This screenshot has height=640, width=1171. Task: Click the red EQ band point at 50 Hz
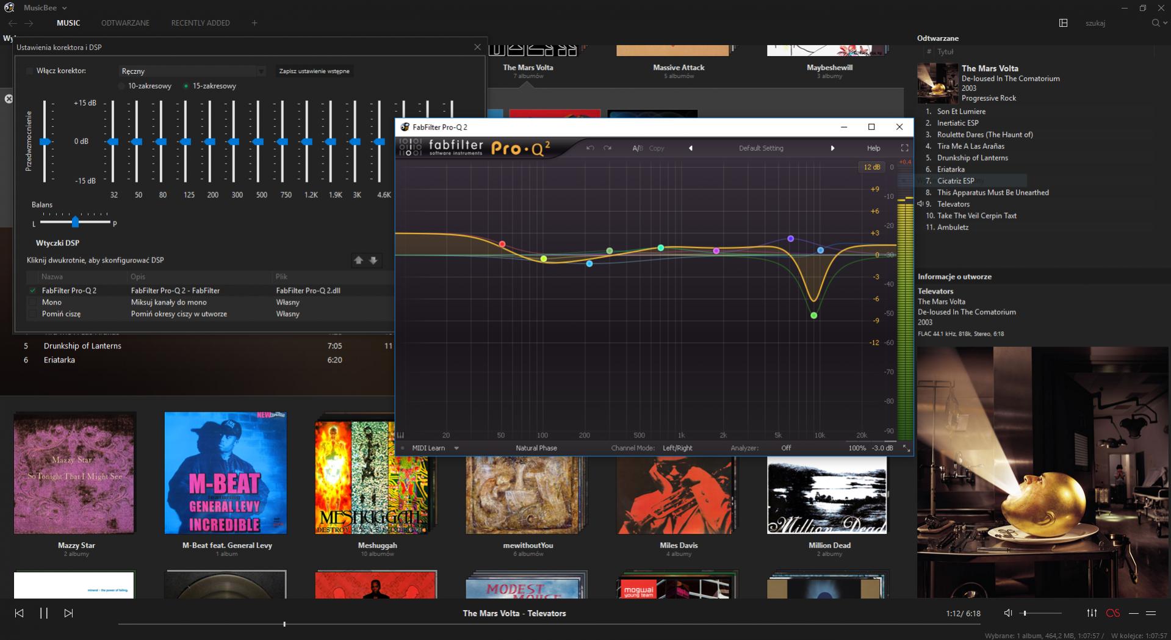point(502,244)
